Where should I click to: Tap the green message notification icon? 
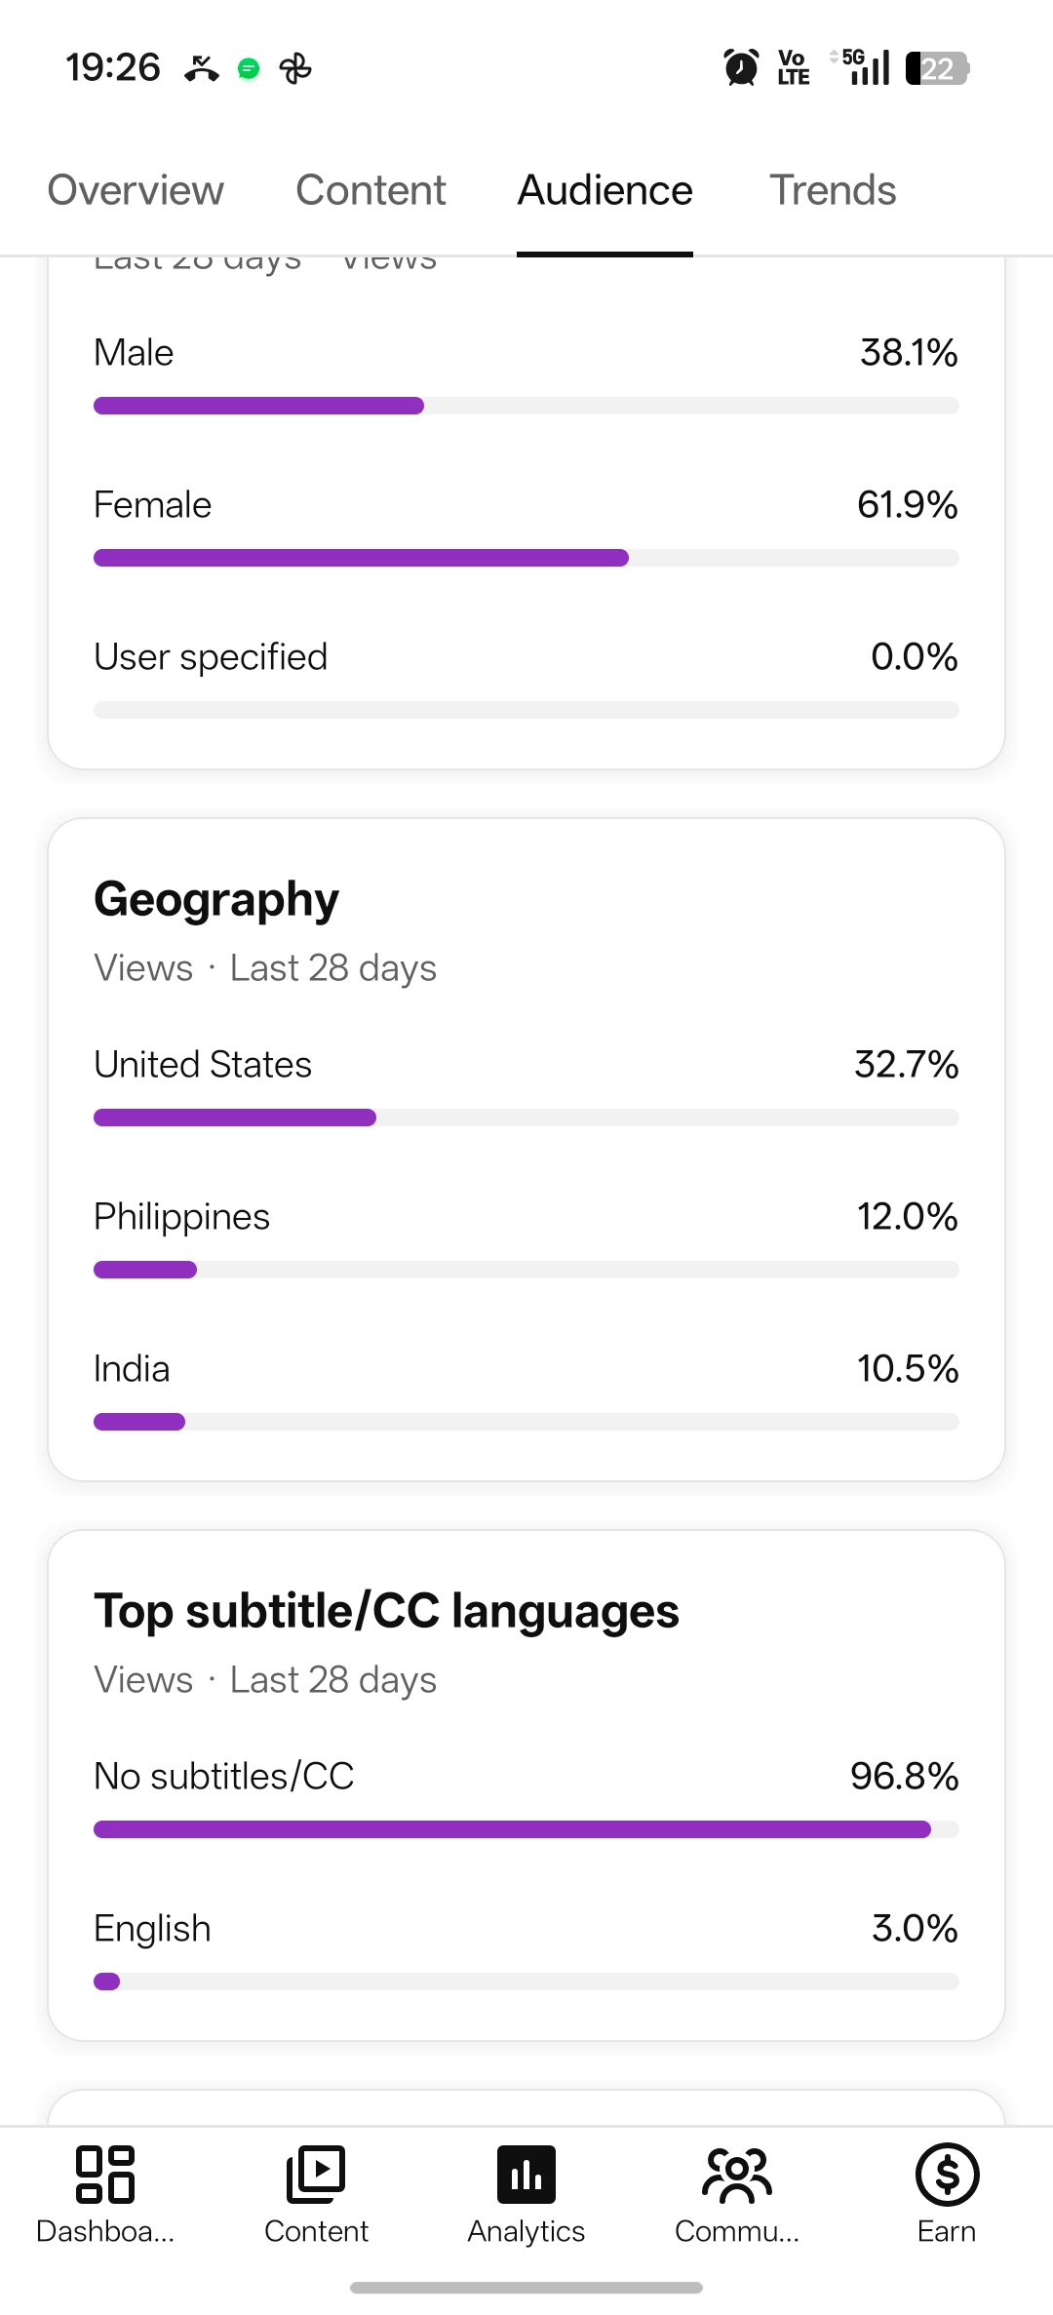(x=249, y=68)
